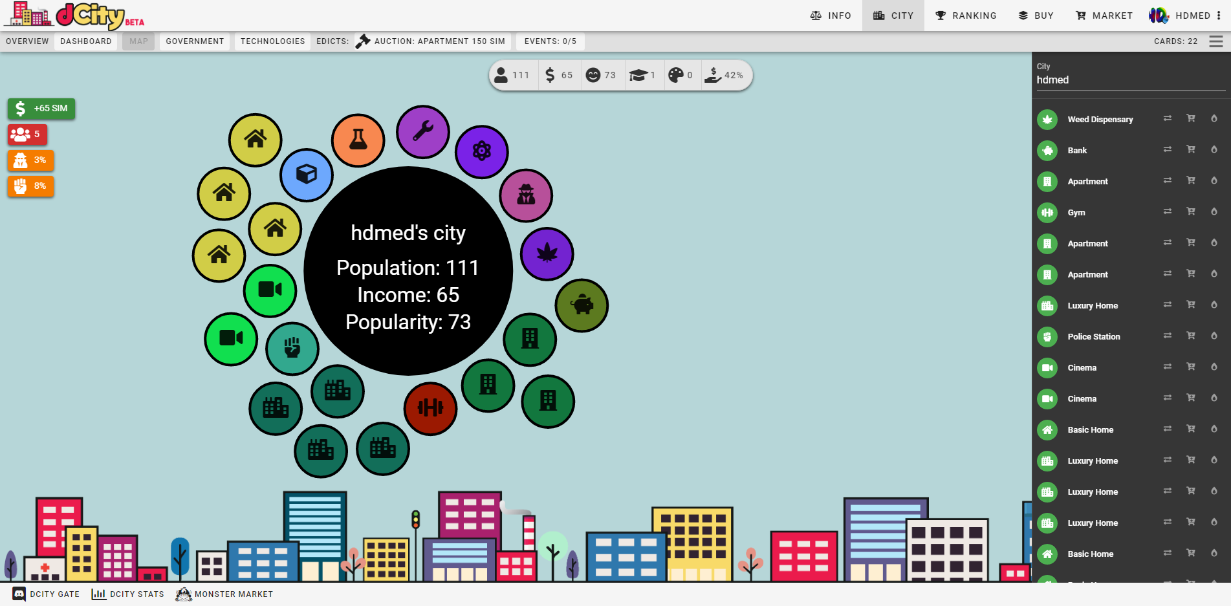The width and height of the screenshot is (1231, 606).
Task: Select the orange flask research circle
Action: click(358, 140)
